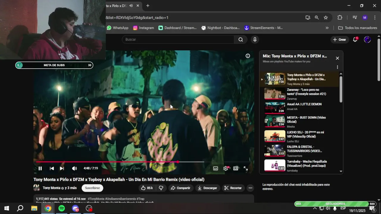This screenshot has height=214, width=381.
Task: Close the current Chrome tab
Action: tap(138, 6)
